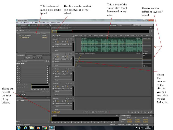Click Import File icon in Files panel
173x130 pixels.
point(21,30)
